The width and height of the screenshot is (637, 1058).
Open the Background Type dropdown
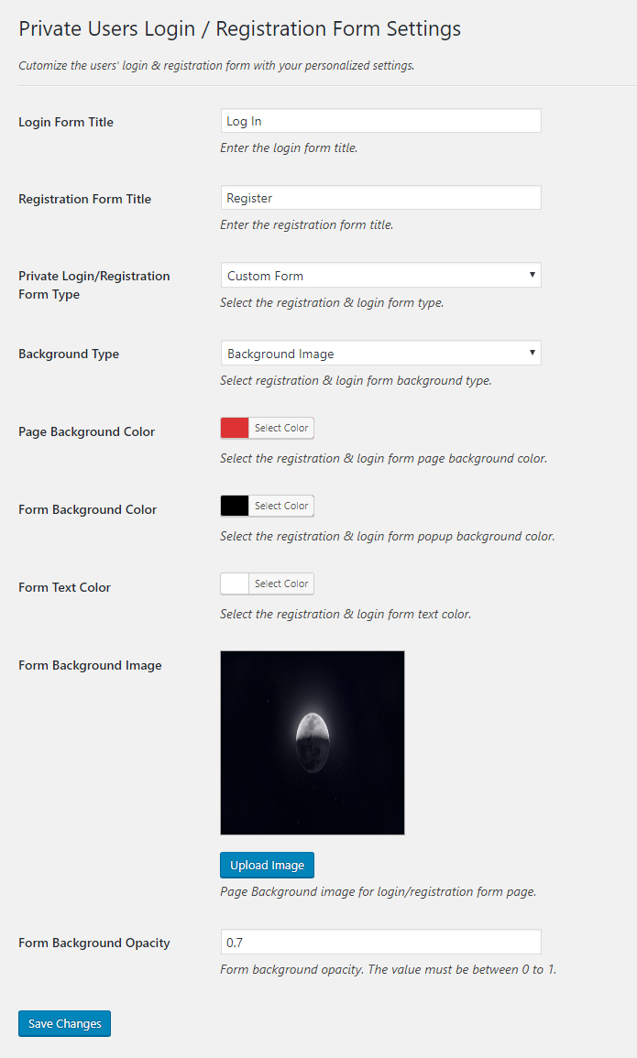pos(380,353)
